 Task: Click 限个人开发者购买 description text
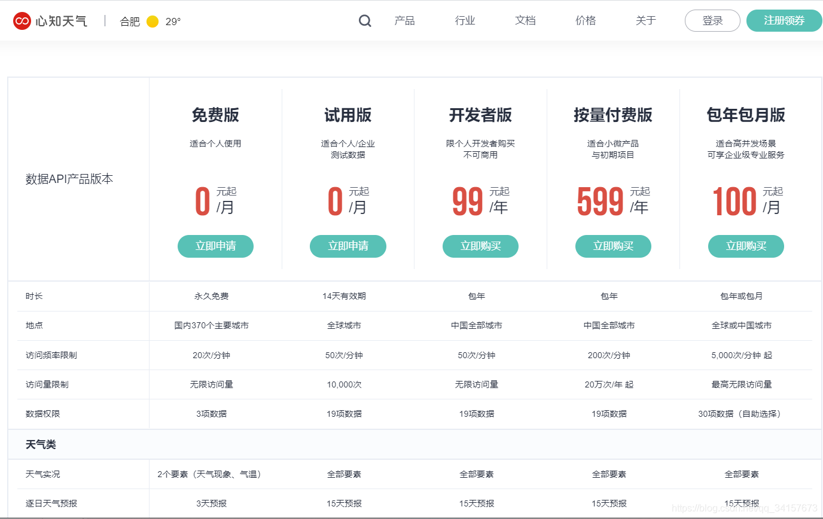[480, 144]
